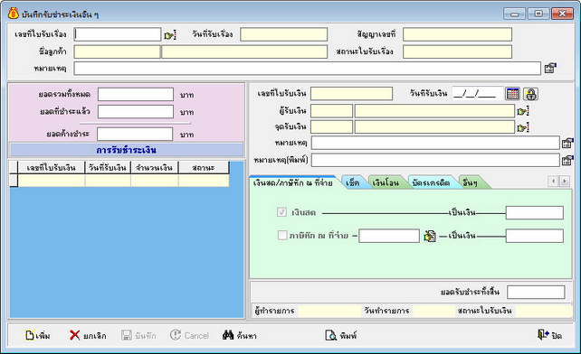Click the money bag app icon in title bar
The width and height of the screenshot is (581, 354).
point(14,14)
